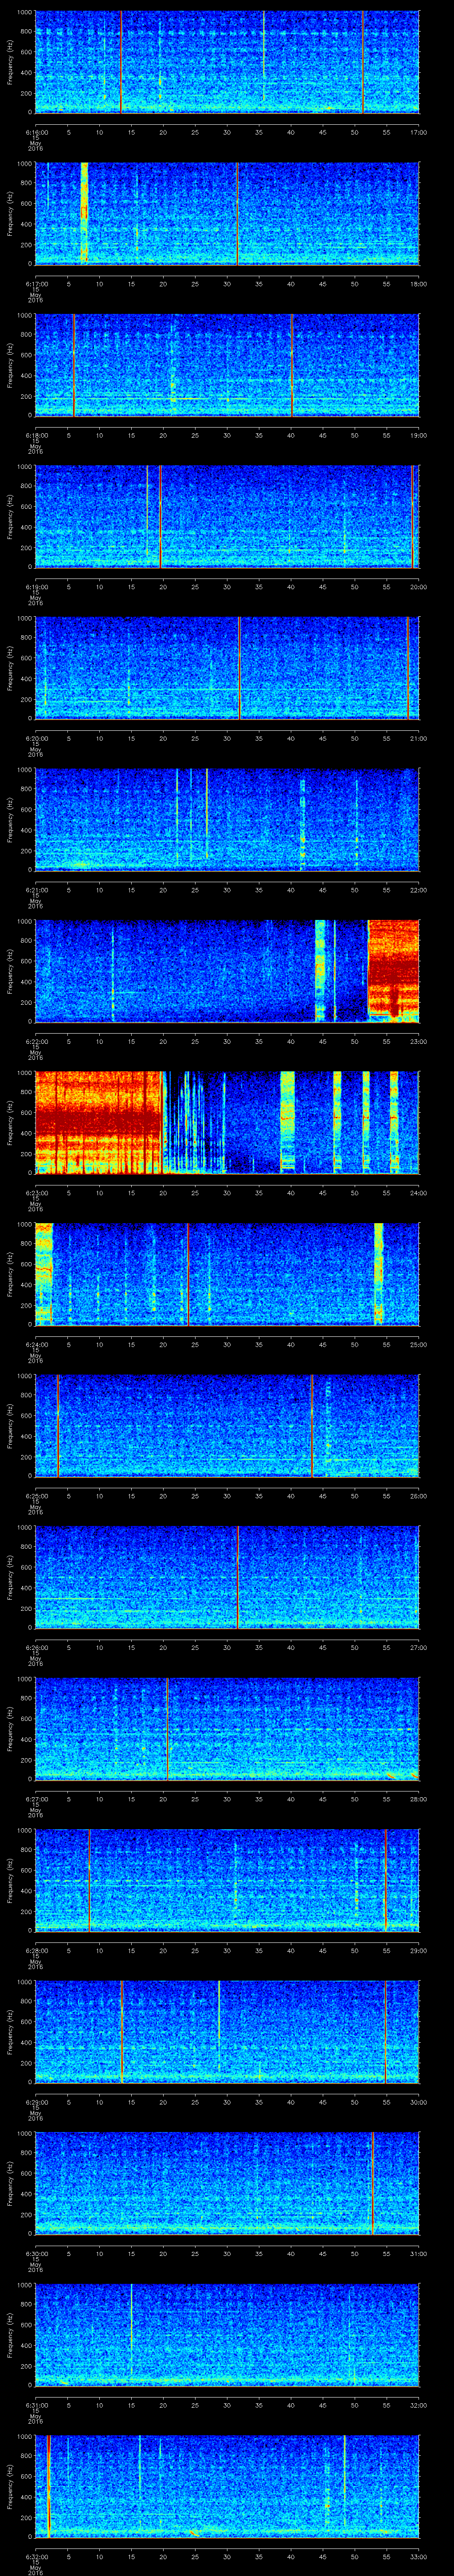Viewport: 454px width, 2576px height.
Task: Click the '6:32:00' start time label
Action: click(36, 2557)
